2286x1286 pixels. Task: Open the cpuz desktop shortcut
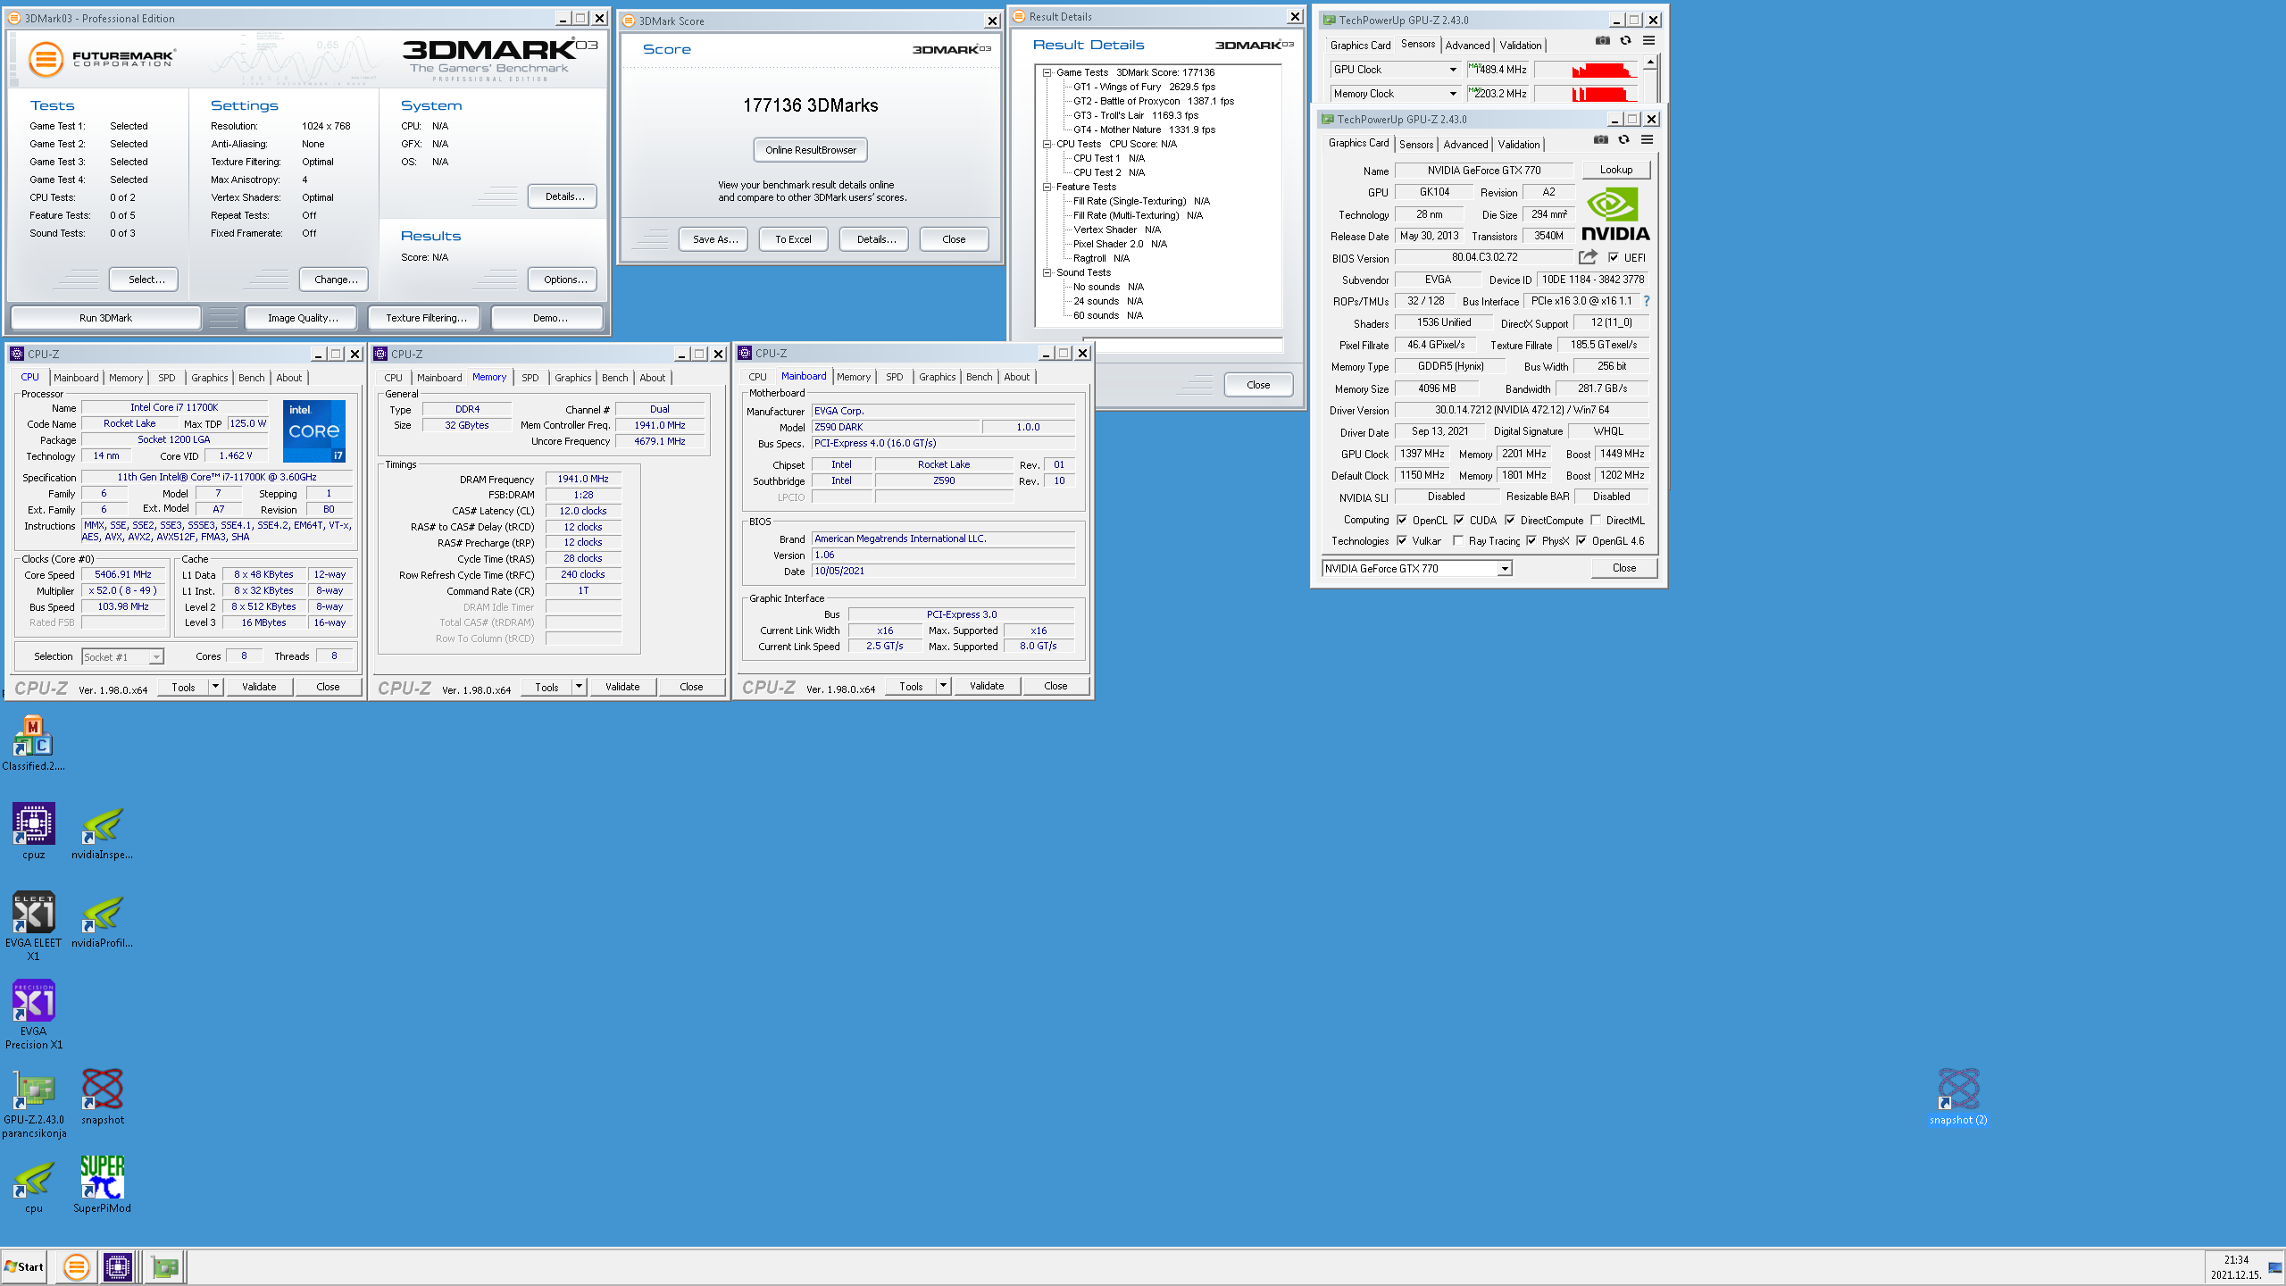coord(33,831)
